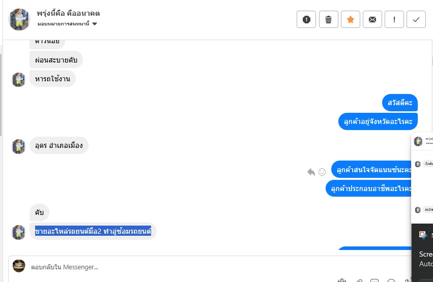Open the assign conversation menu label

click(63, 24)
